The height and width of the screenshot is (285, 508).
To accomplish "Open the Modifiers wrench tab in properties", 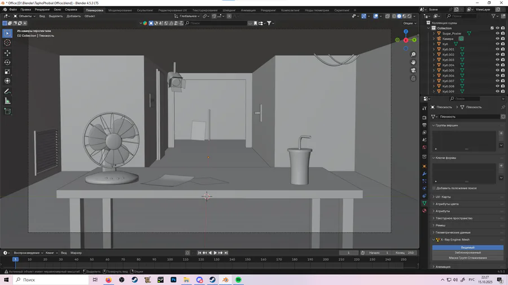I will [424, 174].
